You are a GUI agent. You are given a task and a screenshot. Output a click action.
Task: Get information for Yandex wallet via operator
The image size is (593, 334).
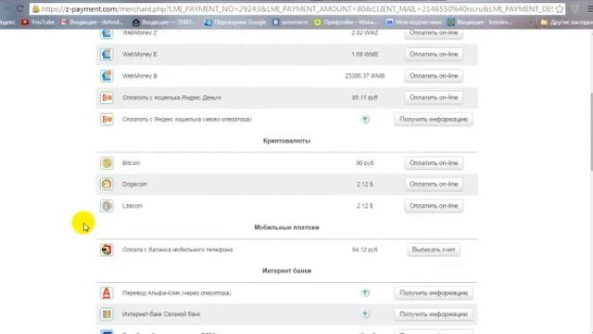pyautogui.click(x=434, y=120)
